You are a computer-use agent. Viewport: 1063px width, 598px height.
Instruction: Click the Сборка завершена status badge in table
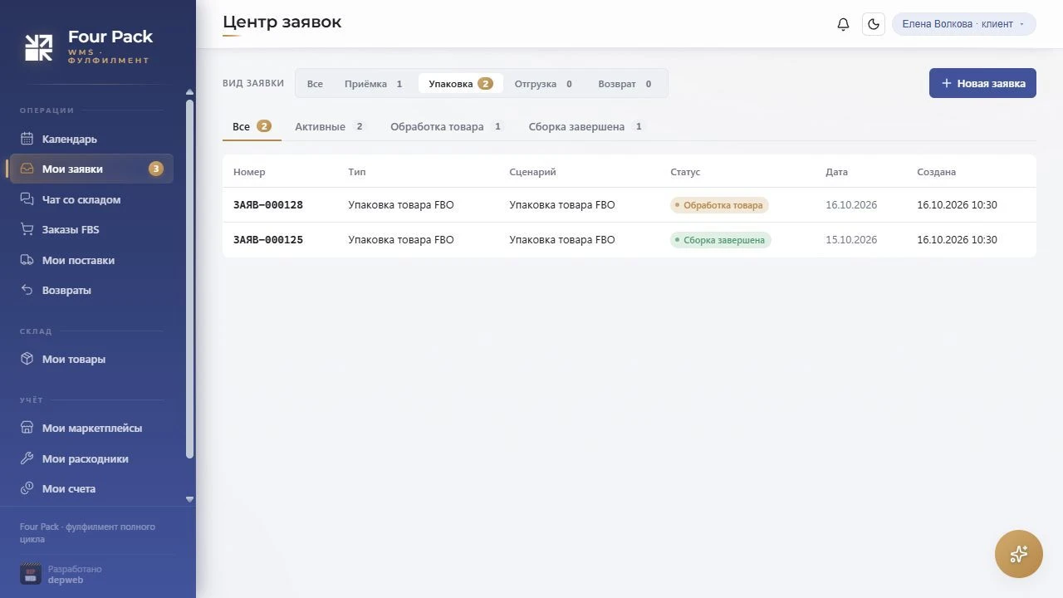(x=721, y=240)
